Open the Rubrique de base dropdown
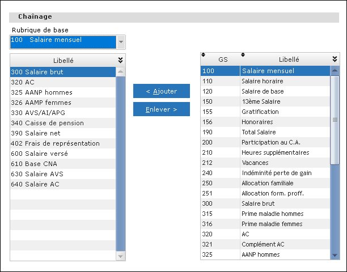This screenshot has height=272, width=347. click(121, 42)
